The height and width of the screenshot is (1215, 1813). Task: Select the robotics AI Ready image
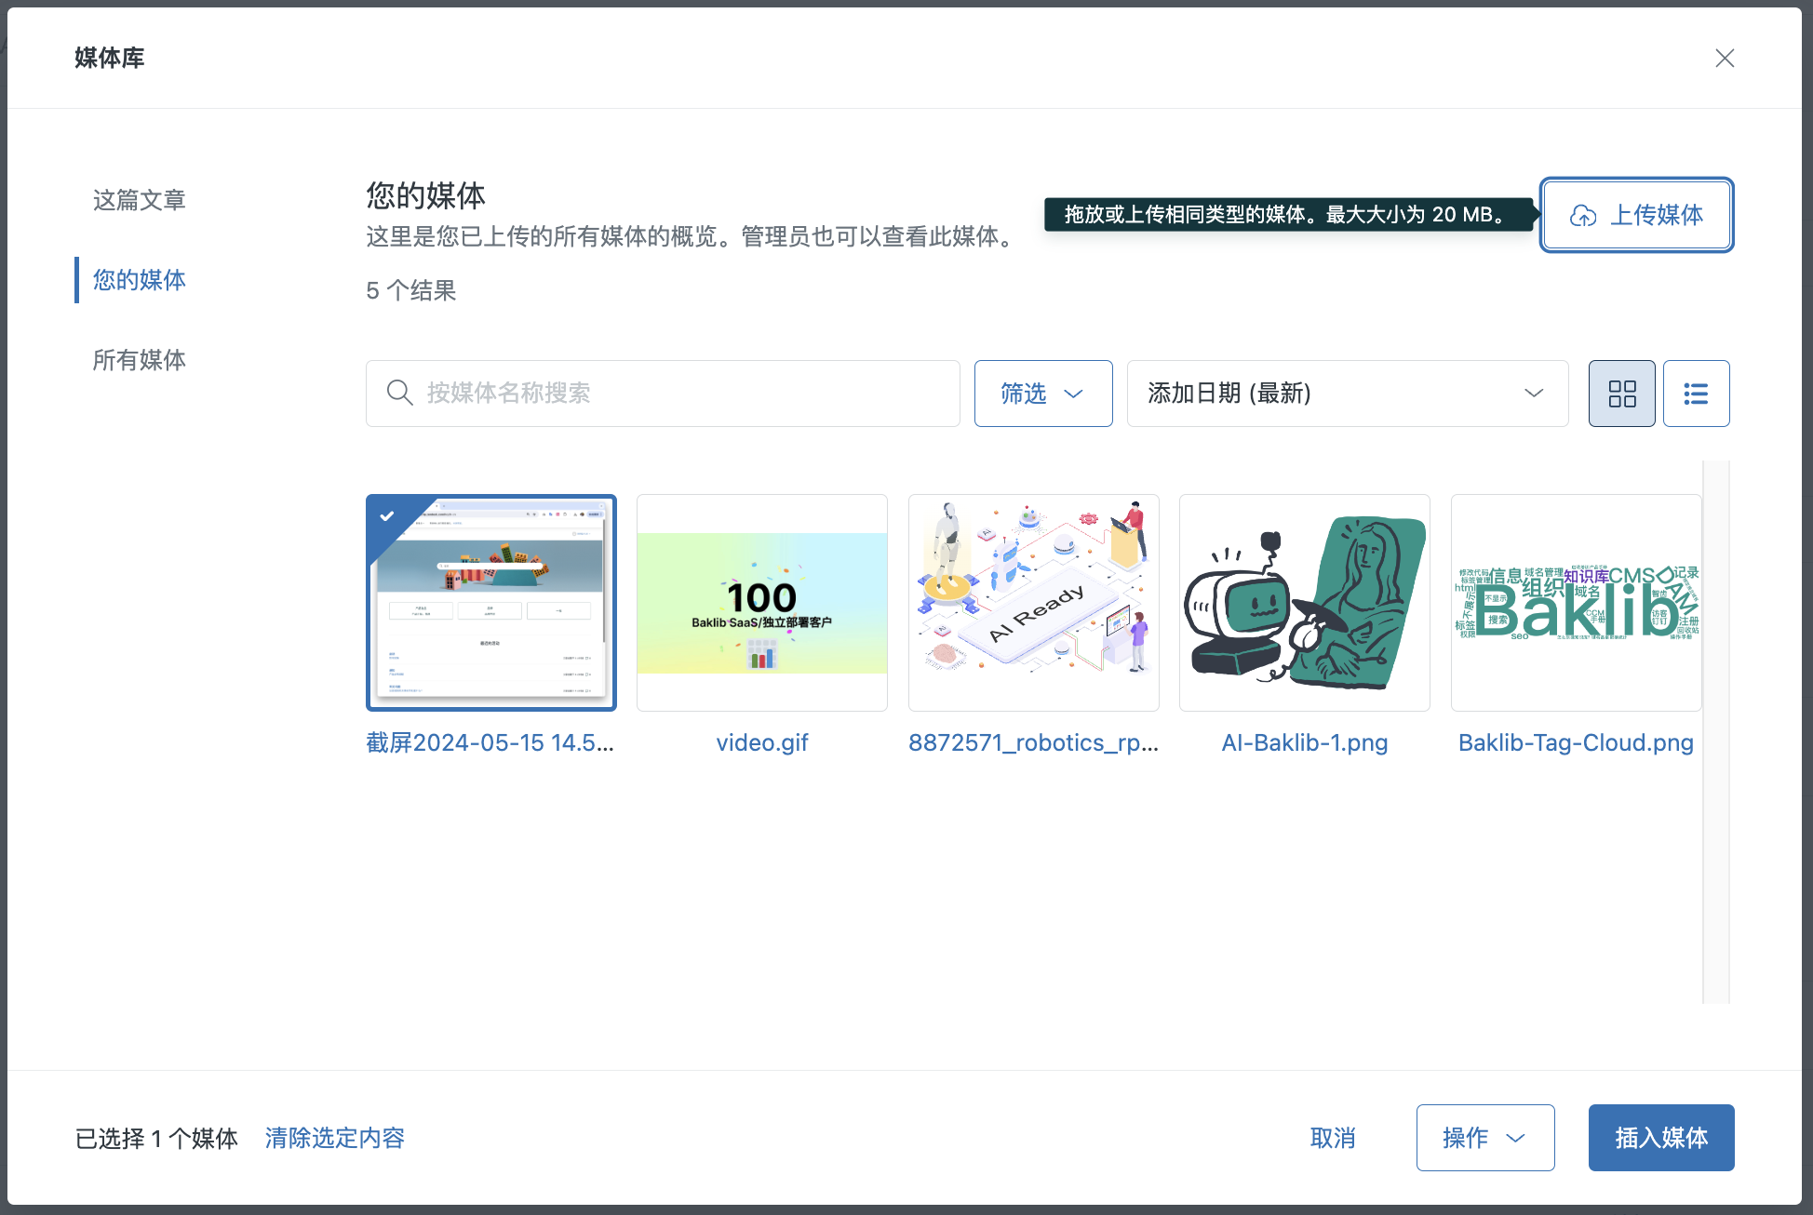(1033, 603)
